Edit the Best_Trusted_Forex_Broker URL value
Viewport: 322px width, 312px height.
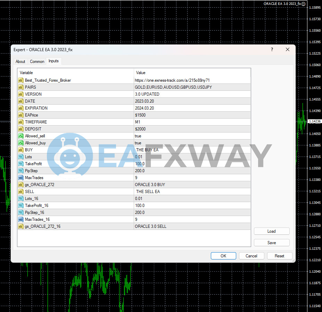click(172, 80)
